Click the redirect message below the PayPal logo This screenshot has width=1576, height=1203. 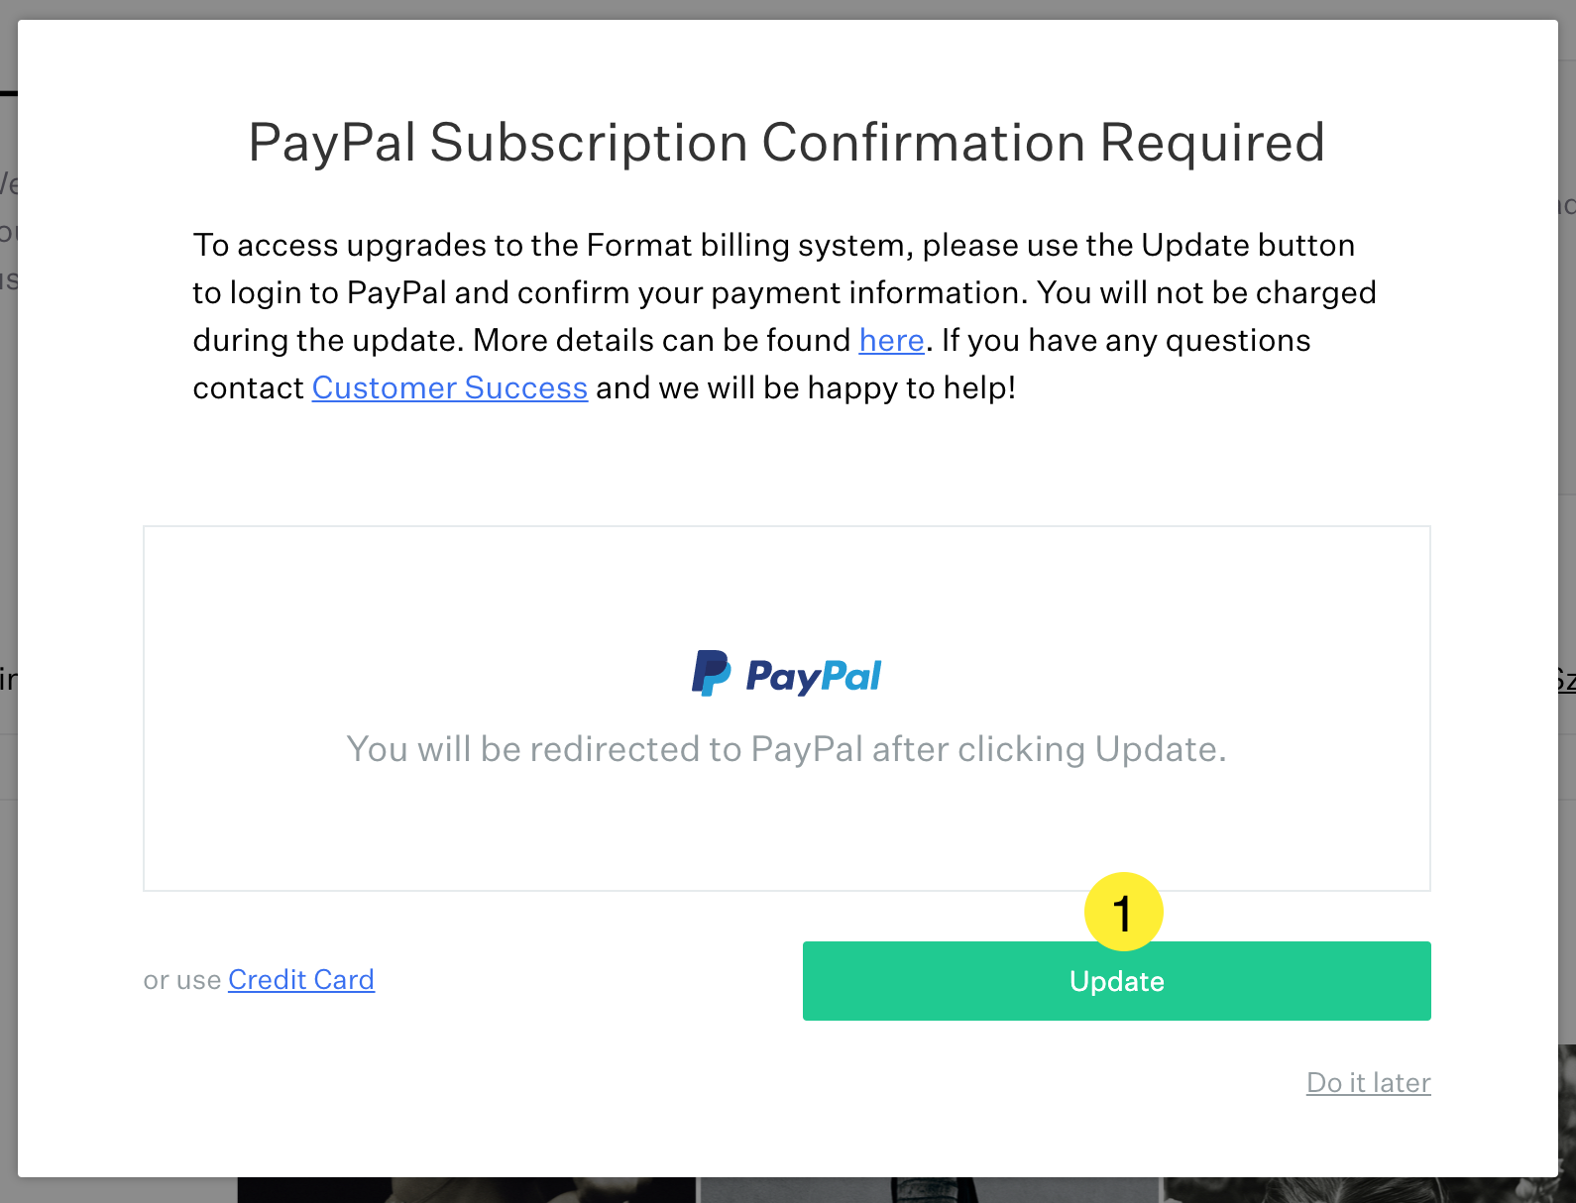[786, 749]
